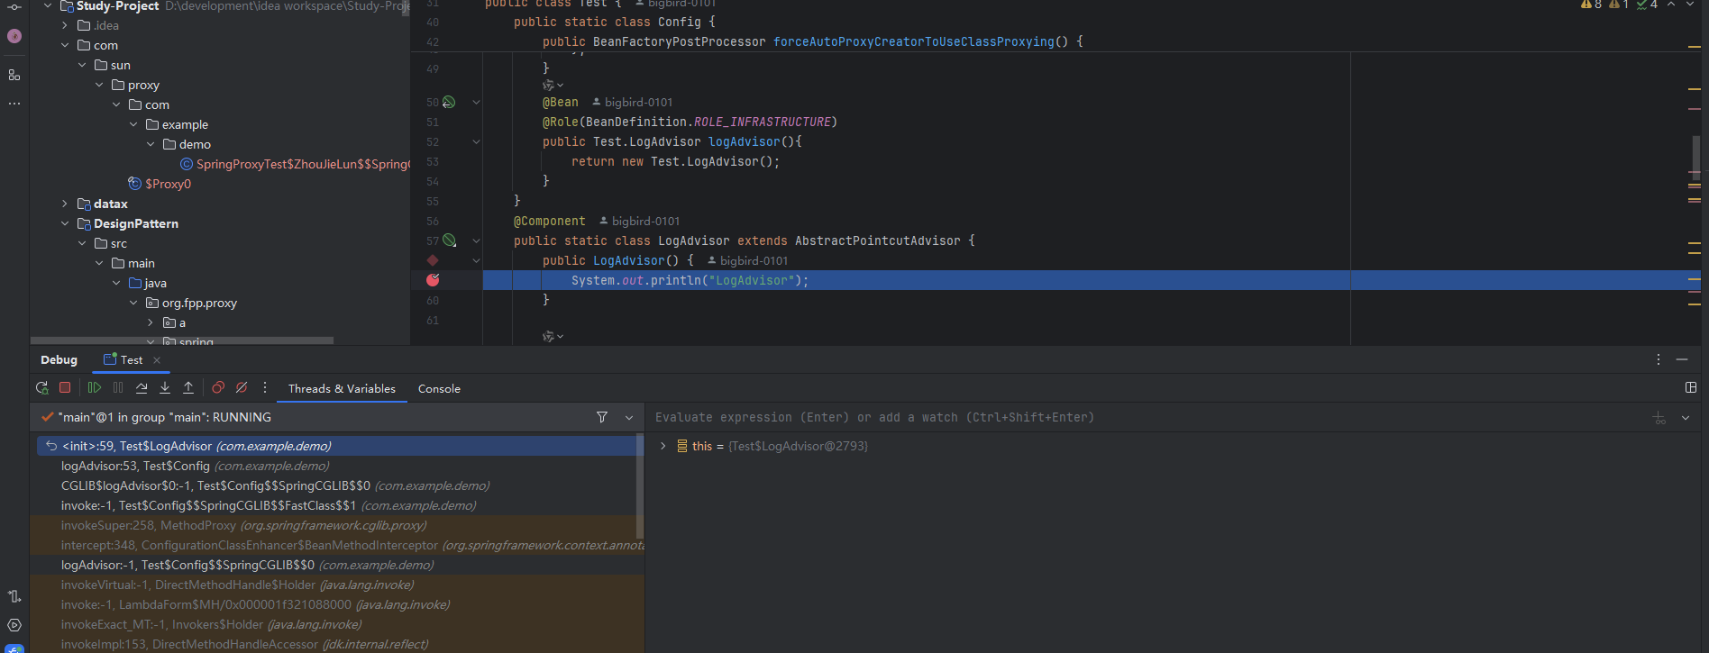Step over the current line
Screen dimensions: 1709x653
[x=142, y=388]
